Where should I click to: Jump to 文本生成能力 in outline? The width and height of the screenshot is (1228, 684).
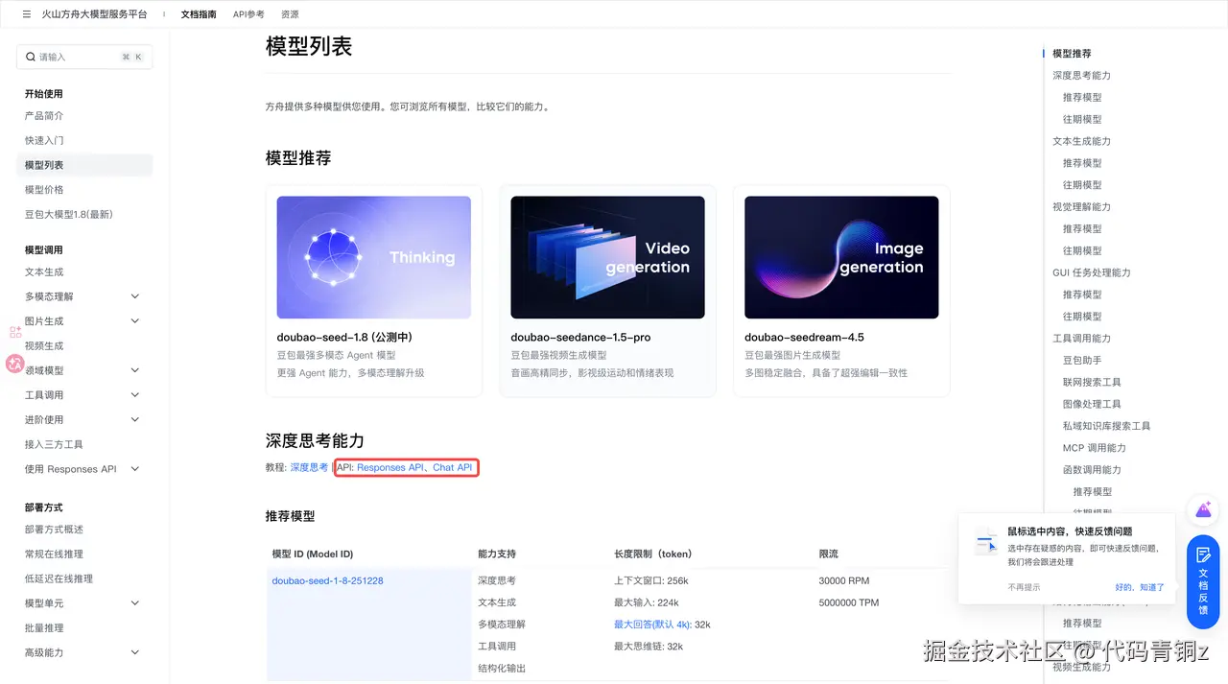pos(1081,141)
